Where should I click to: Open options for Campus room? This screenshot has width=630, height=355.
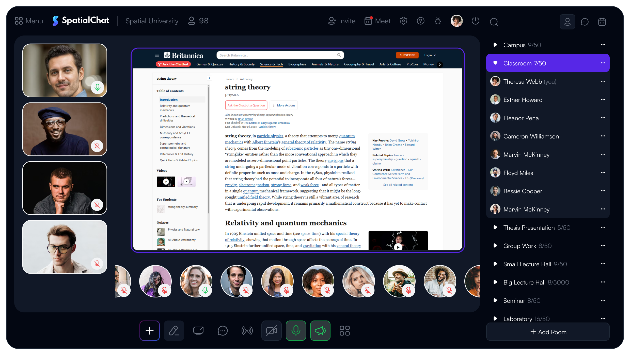coord(603,45)
